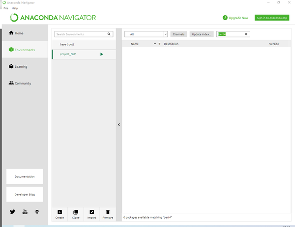Open the package filter All dropdown
This screenshot has width=295, height=227.
[x=146, y=34]
